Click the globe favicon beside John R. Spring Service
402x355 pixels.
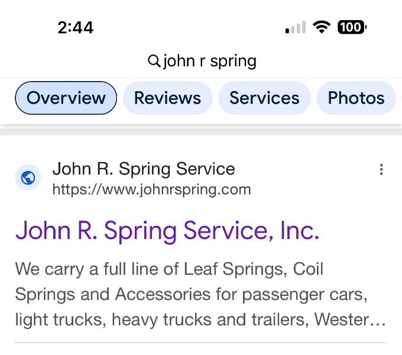click(28, 177)
